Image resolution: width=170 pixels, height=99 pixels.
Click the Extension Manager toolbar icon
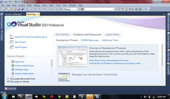click(x=140, y=9)
